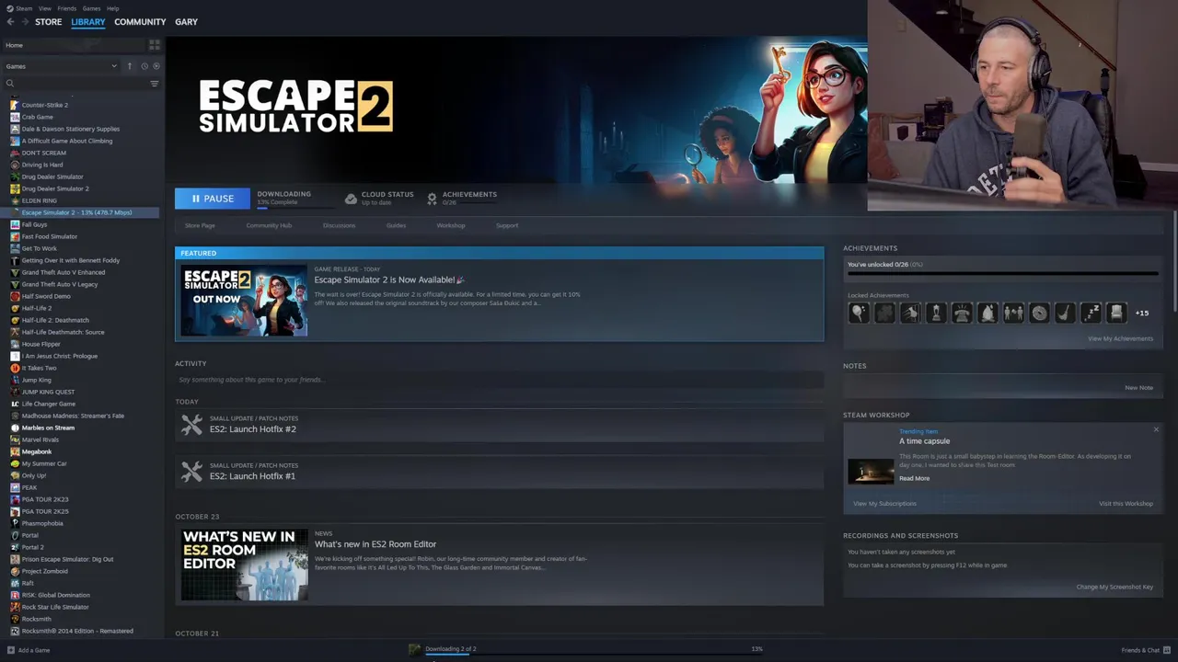Click the Add a Game plus icon
The width and height of the screenshot is (1178, 662).
click(11, 650)
